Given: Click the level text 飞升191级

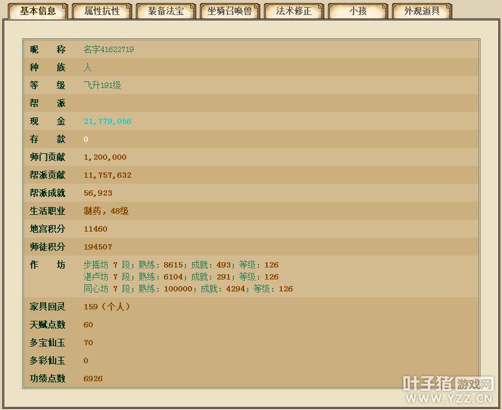Looking at the screenshot, I should pyautogui.click(x=102, y=85).
